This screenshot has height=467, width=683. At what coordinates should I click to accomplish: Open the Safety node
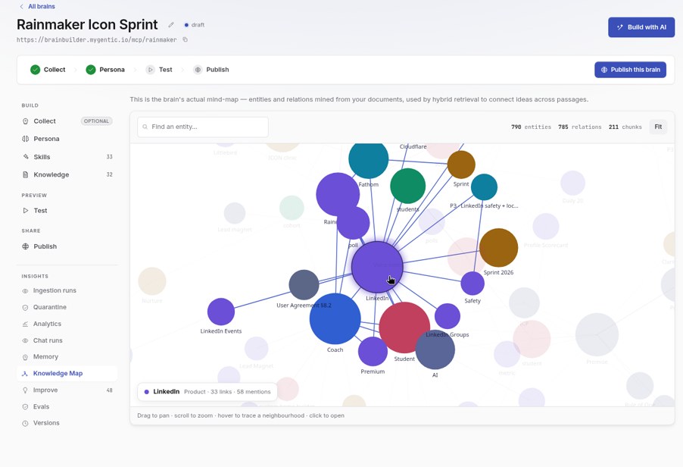(472, 284)
